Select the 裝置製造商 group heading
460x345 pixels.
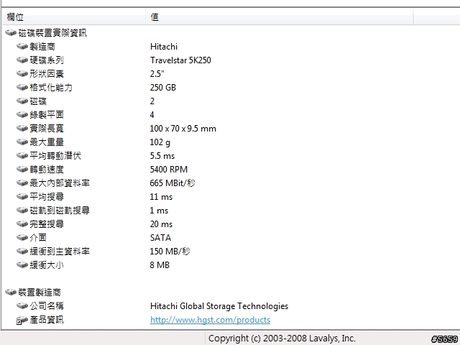click(40, 293)
